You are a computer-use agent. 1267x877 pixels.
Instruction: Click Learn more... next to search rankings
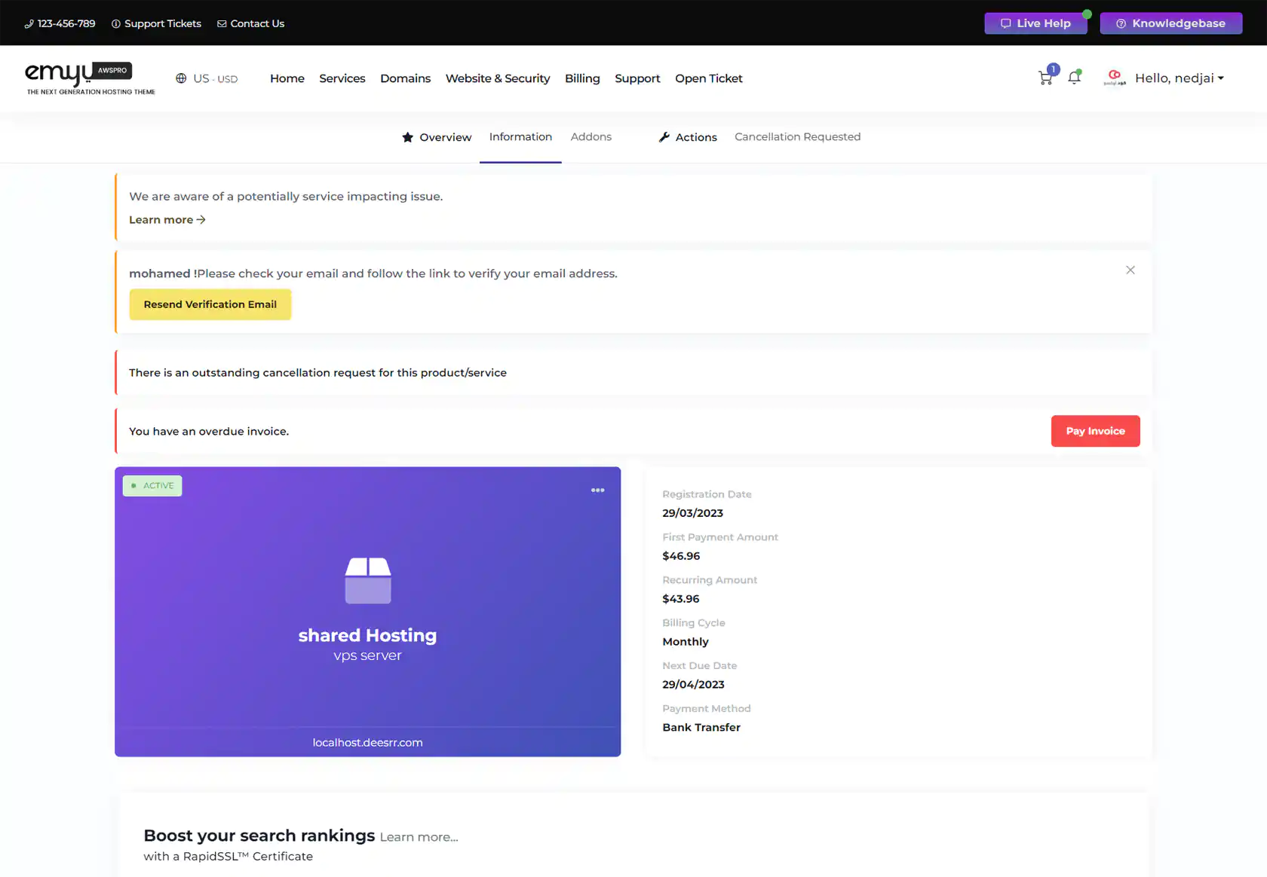tap(419, 837)
